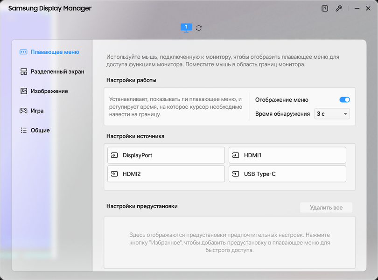Open the Время обнаружения dropdown
Viewport: 378px width, 280px height.
(332, 114)
